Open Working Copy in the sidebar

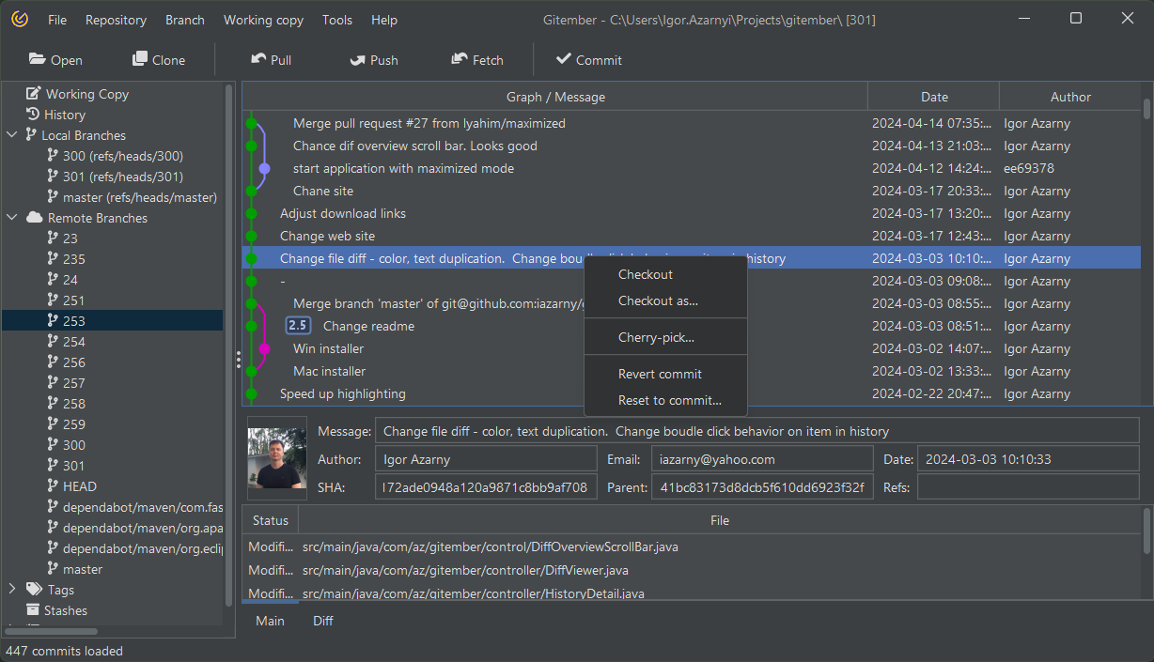point(86,94)
